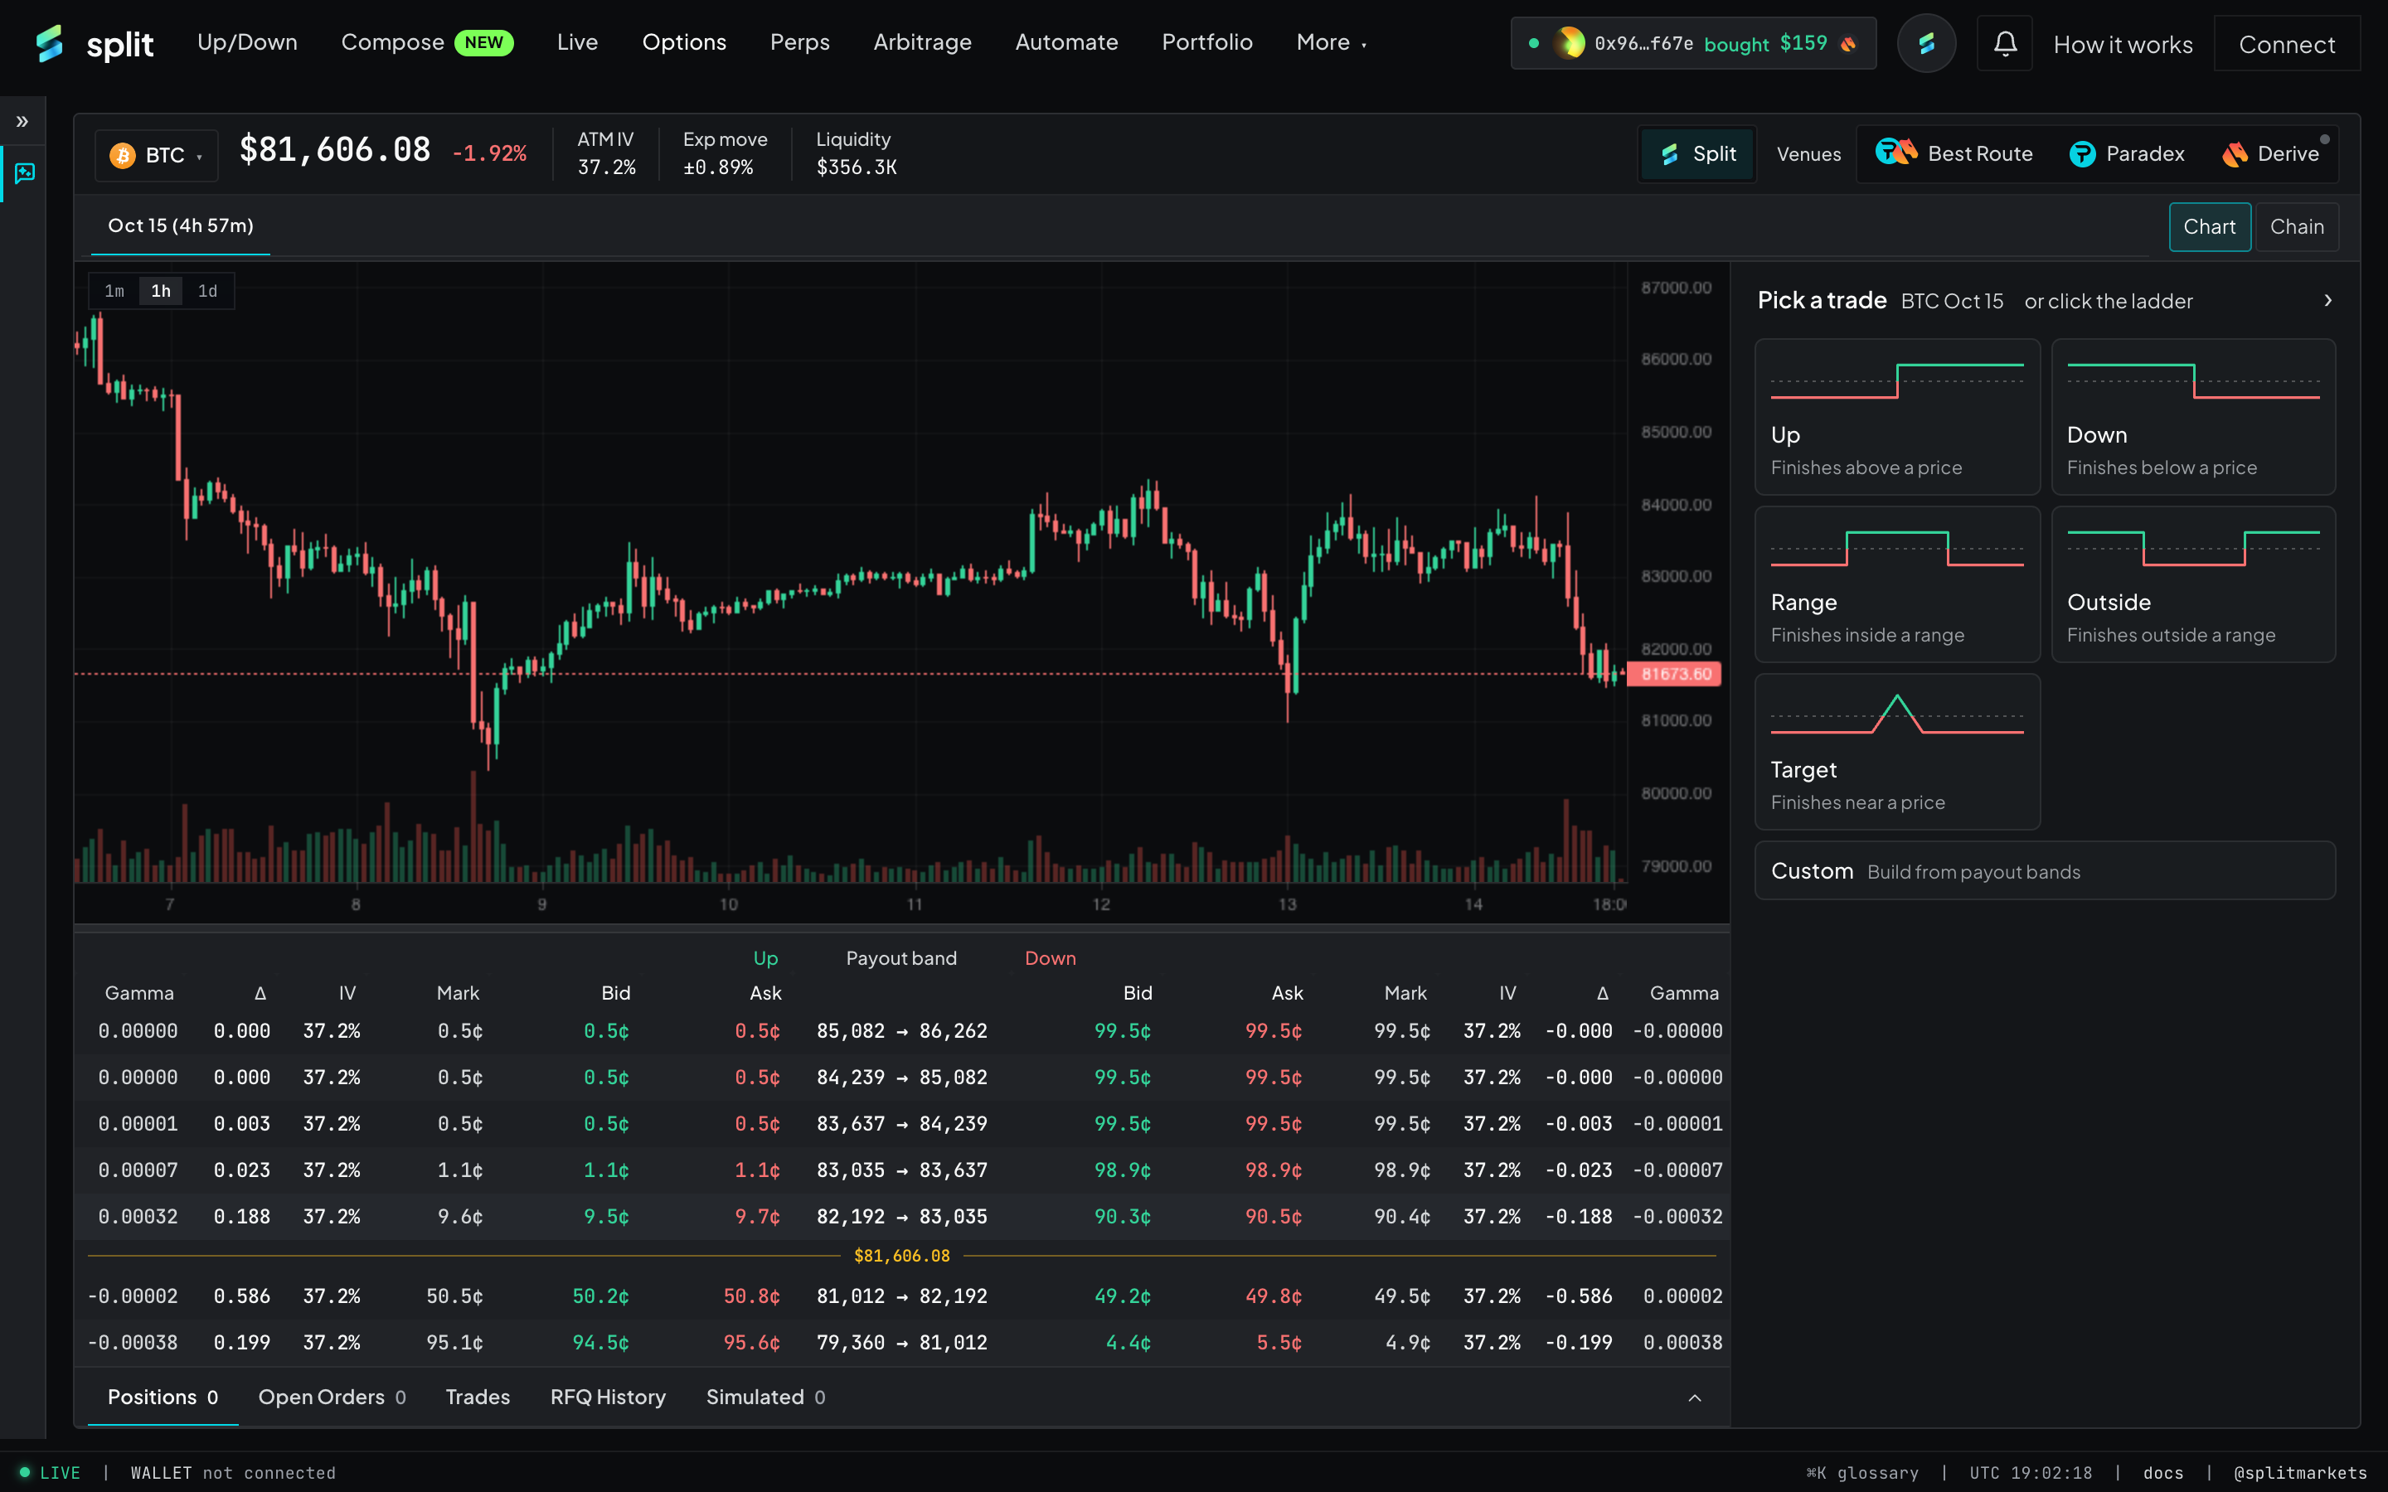Switch chart interval to 1m
The image size is (2388, 1492).
(114, 291)
